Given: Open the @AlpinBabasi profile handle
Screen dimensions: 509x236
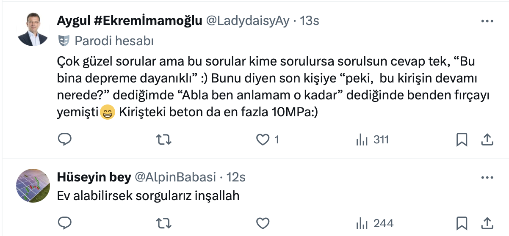Looking at the screenshot, I should [175, 177].
